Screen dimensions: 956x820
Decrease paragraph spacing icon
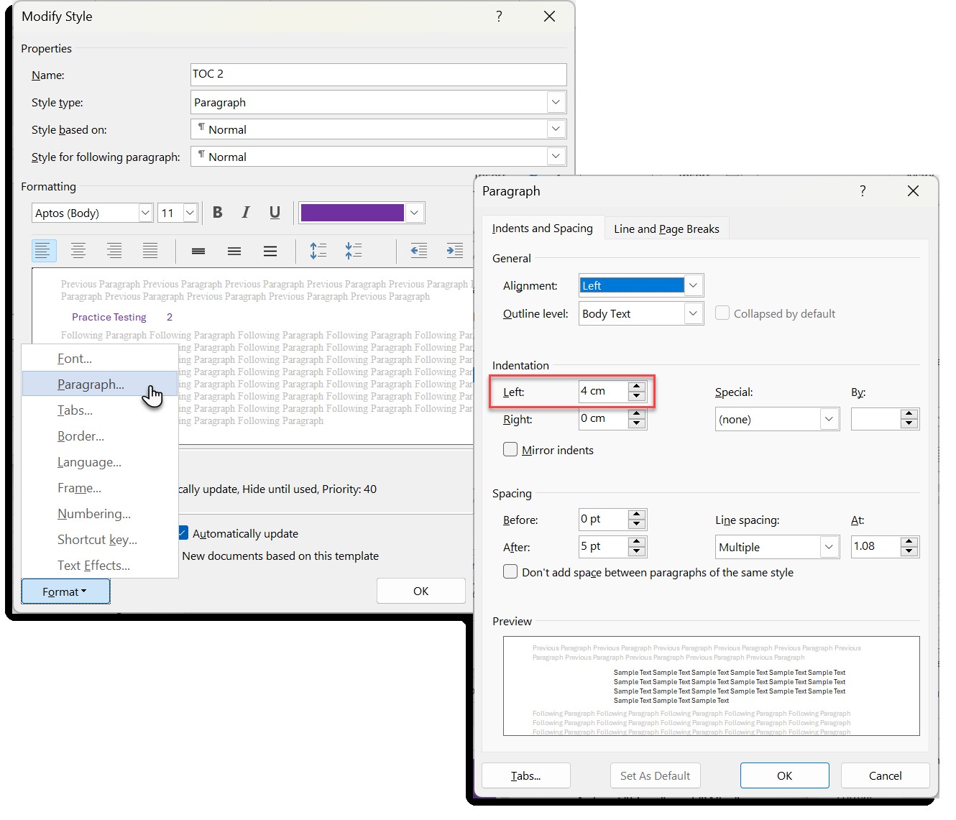click(354, 251)
